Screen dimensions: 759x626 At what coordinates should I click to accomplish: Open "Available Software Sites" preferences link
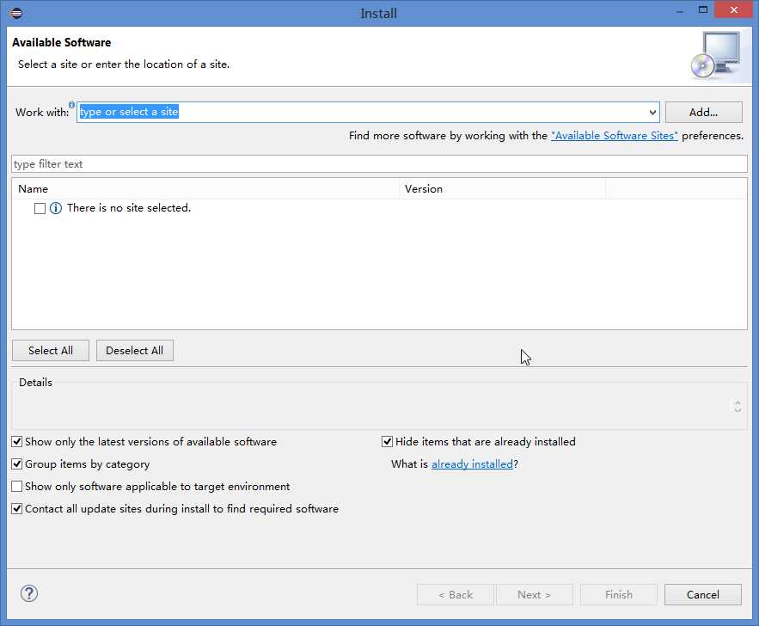(x=615, y=136)
